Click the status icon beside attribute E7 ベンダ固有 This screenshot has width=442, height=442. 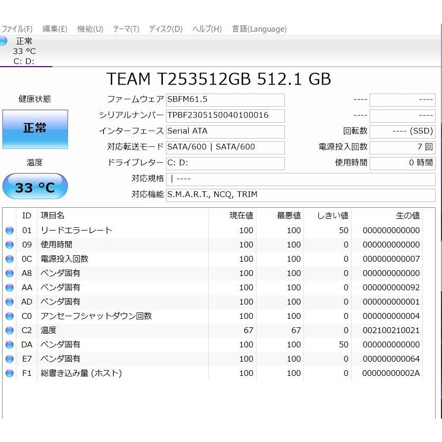(x=9, y=358)
